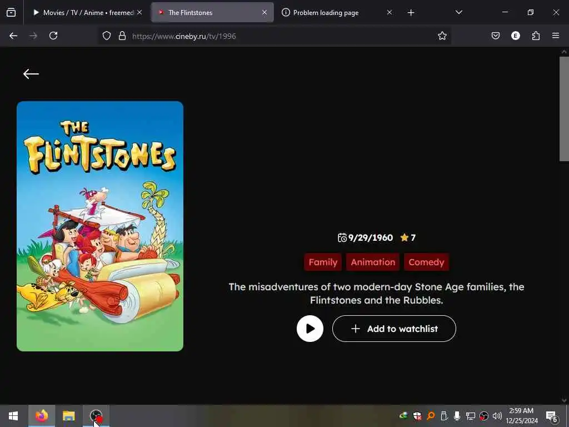Bookmark this page with the star icon
Screen dimensions: 569x427
click(x=442, y=36)
